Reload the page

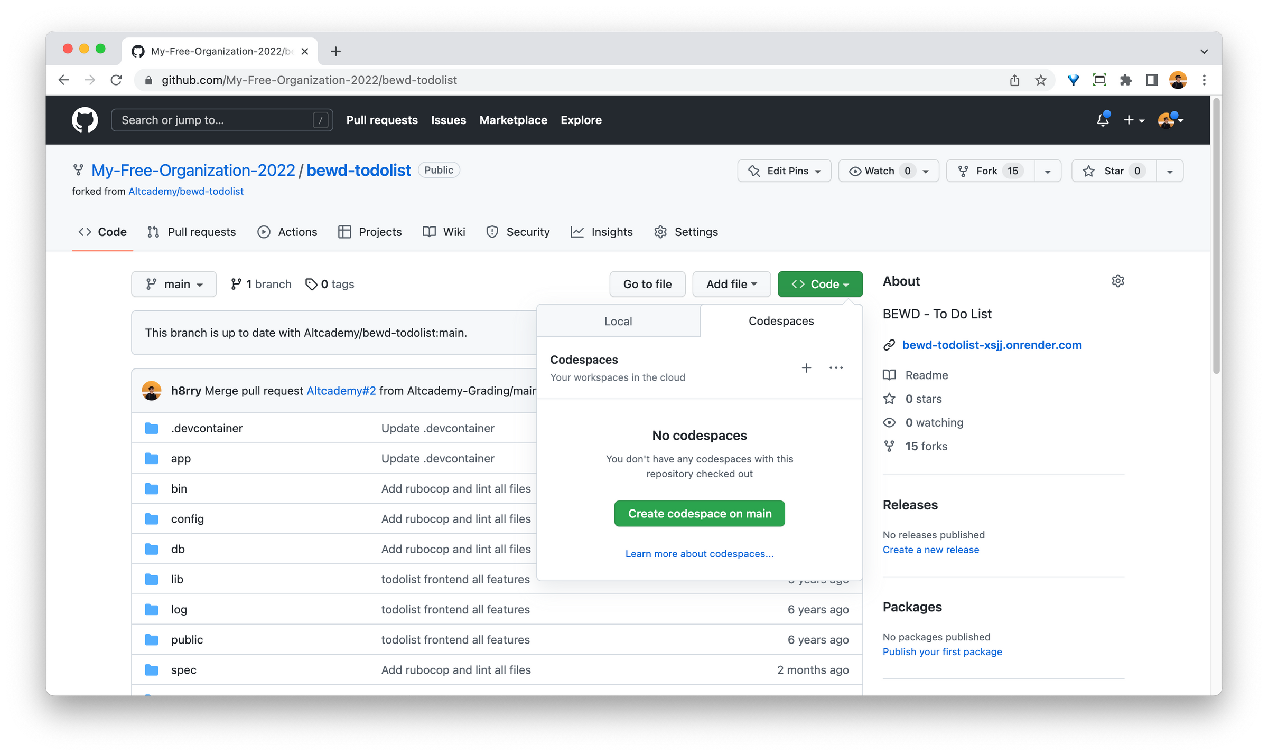coord(116,80)
